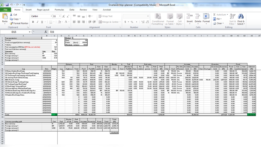Toggle Italic formatting
This screenshot has width=261, height=147.
(37, 22)
